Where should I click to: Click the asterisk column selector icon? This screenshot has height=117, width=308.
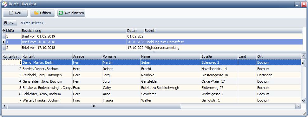tap(3, 31)
